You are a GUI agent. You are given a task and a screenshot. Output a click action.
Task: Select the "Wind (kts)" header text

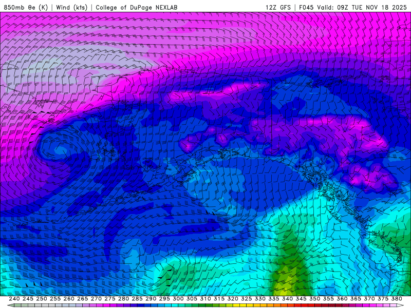71,7
